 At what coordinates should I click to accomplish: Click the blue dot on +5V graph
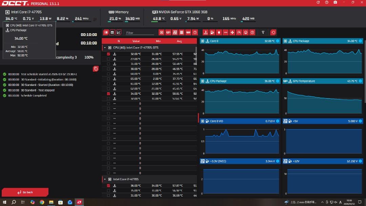pos(360,121)
